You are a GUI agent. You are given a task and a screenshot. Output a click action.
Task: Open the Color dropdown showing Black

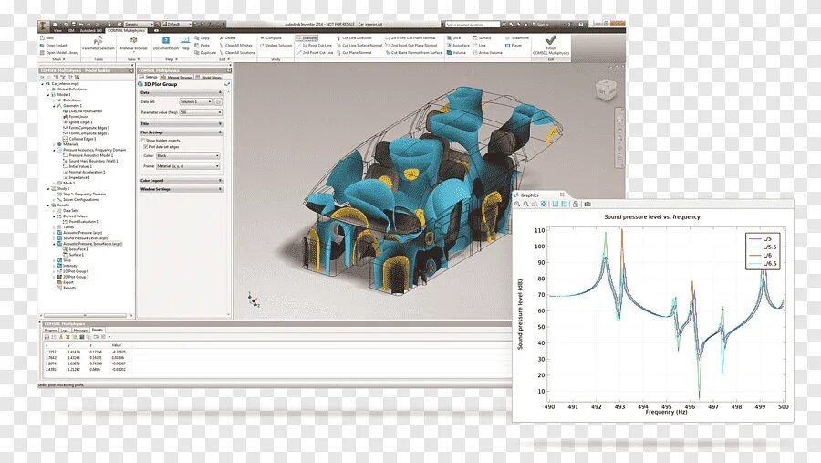[x=188, y=156]
